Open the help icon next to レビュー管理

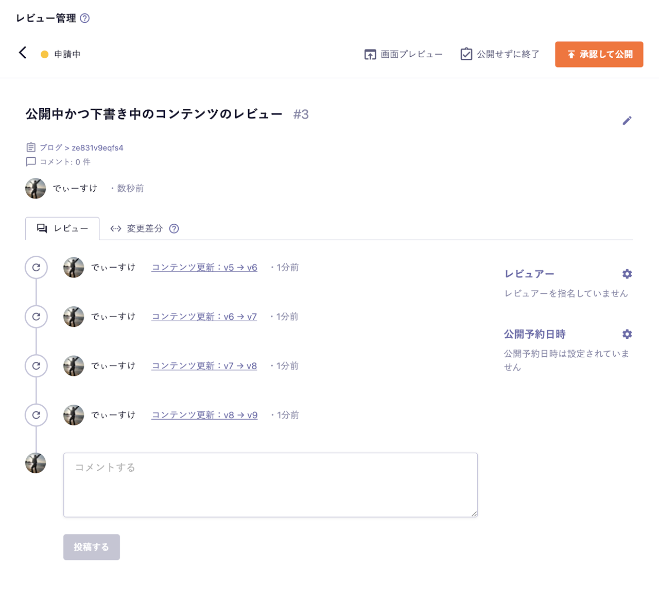point(85,18)
